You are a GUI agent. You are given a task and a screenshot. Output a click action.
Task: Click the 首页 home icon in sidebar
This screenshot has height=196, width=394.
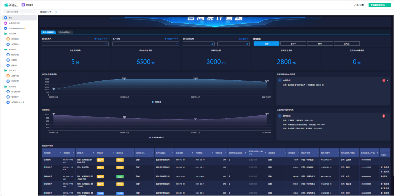[x=5, y=18]
